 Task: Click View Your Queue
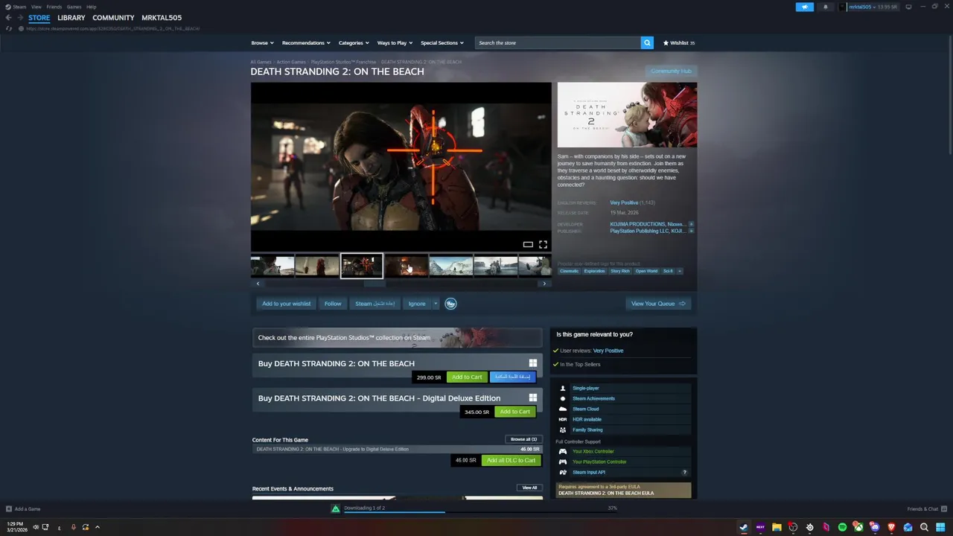(658, 304)
